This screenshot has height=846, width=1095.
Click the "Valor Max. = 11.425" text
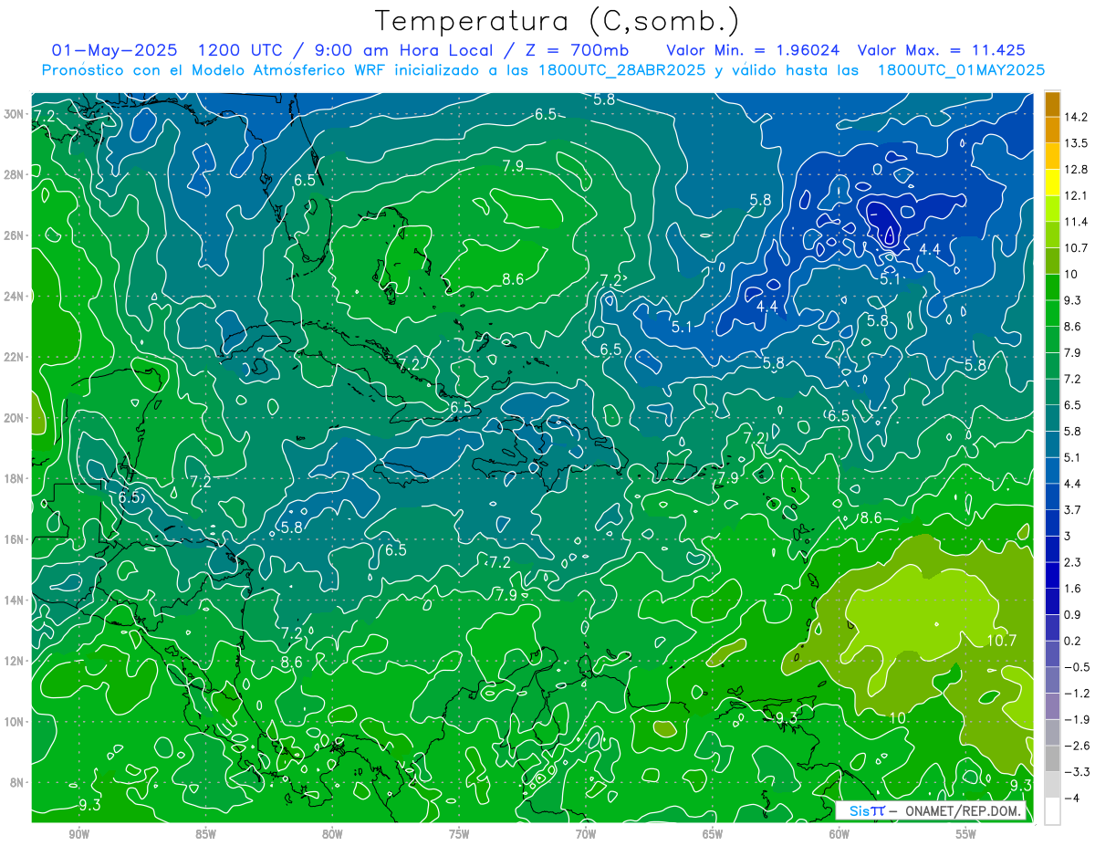941,50
